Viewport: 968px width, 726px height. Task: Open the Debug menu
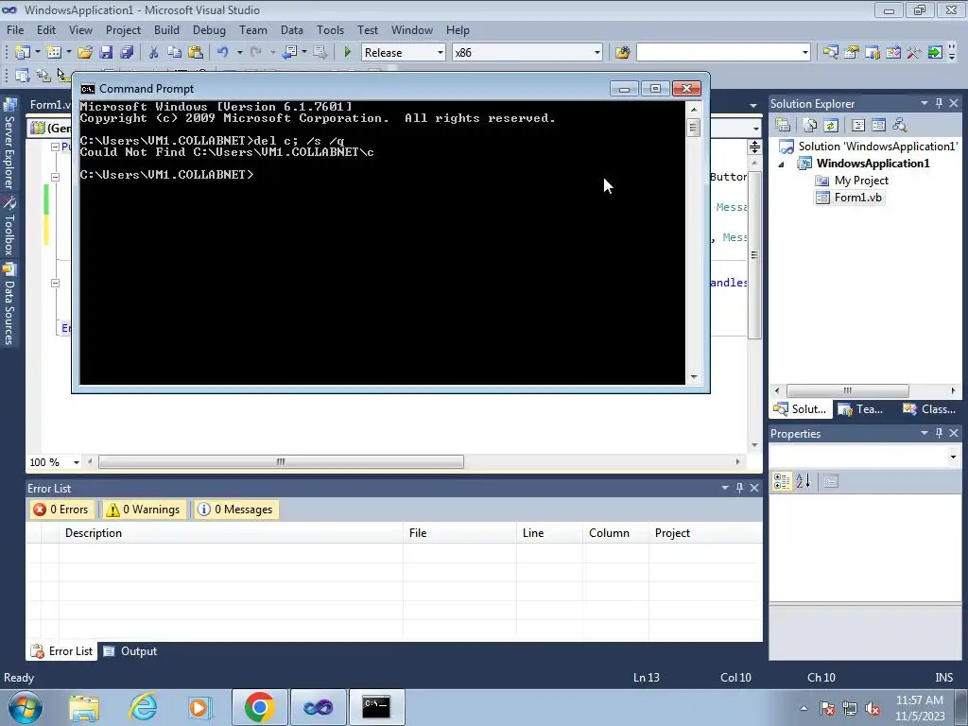(209, 30)
